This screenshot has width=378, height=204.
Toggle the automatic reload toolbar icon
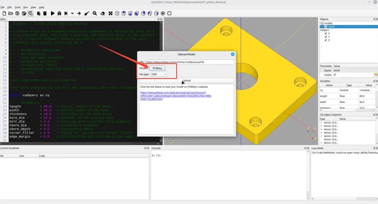click(31, 13)
